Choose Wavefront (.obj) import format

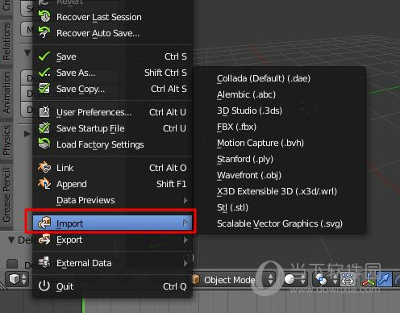point(249,175)
